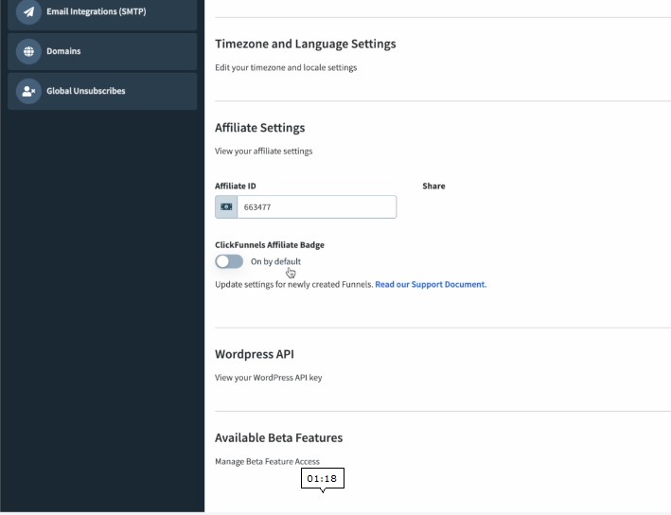
Task: Click the Affiliate Settings heading
Action: [x=259, y=128]
